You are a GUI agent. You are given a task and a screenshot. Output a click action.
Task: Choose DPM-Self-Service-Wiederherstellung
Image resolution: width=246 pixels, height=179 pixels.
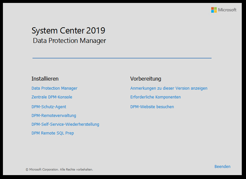click(x=65, y=124)
